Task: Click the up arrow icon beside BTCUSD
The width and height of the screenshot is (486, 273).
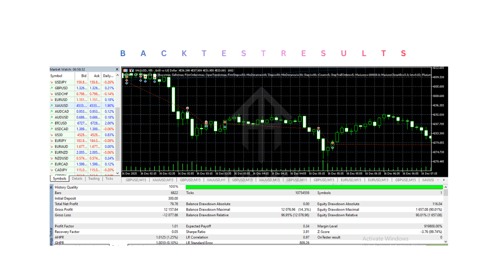Action: tap(52, 123)
